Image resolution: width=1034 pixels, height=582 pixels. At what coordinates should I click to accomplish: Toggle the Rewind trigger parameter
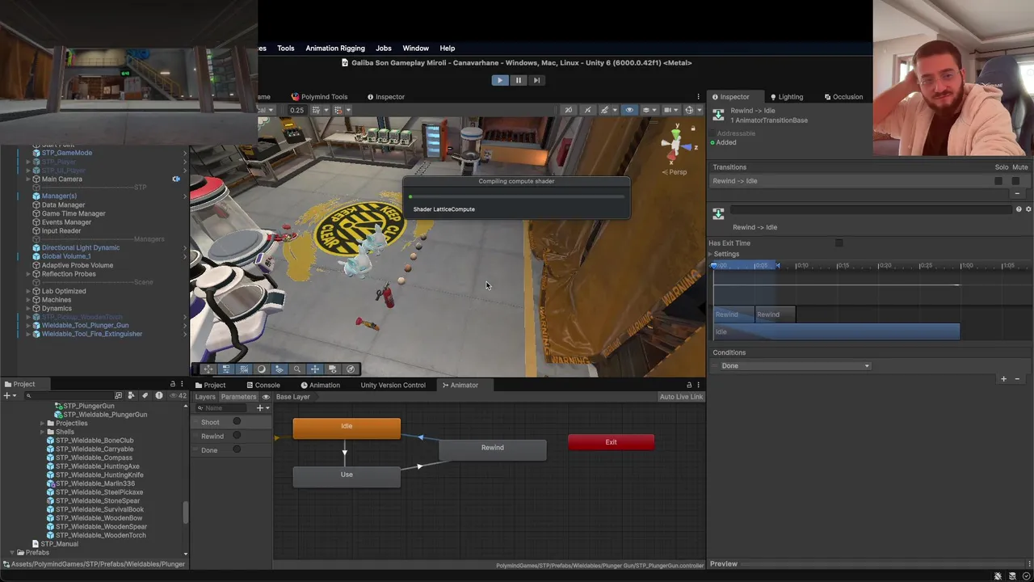click(237, 436)
